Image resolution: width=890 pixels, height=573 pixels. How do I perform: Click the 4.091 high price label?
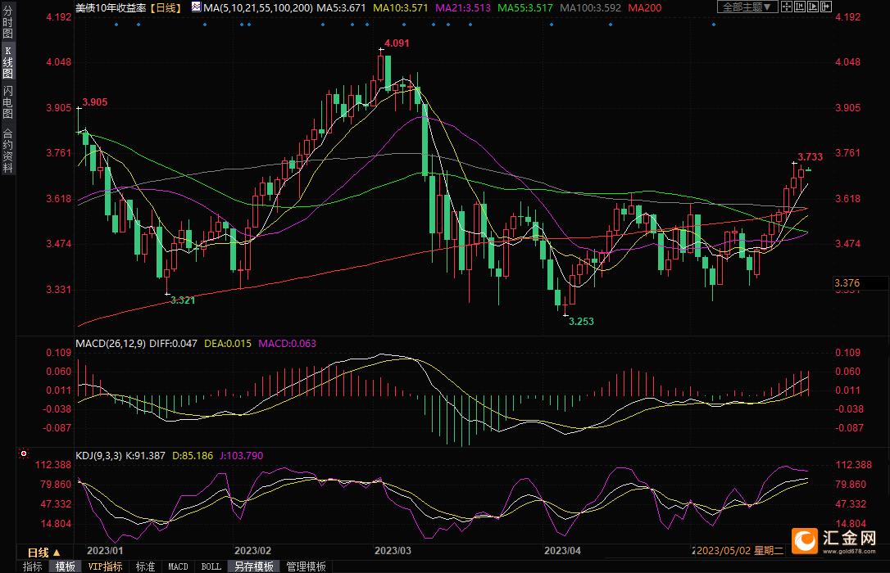tap(397, 43)
